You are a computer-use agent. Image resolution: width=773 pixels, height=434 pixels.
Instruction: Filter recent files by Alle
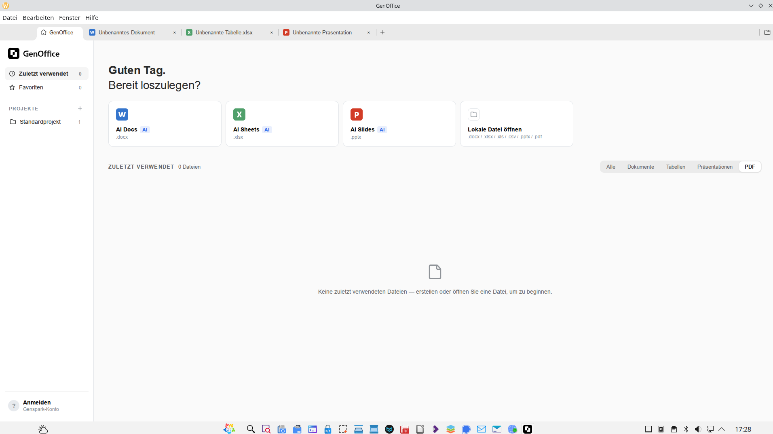pos(611,167)
